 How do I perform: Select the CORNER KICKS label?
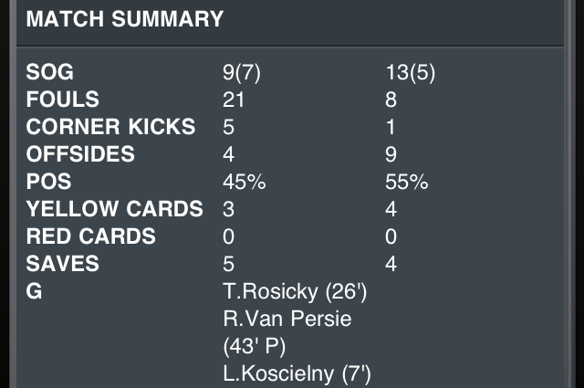tap(111, 127)
